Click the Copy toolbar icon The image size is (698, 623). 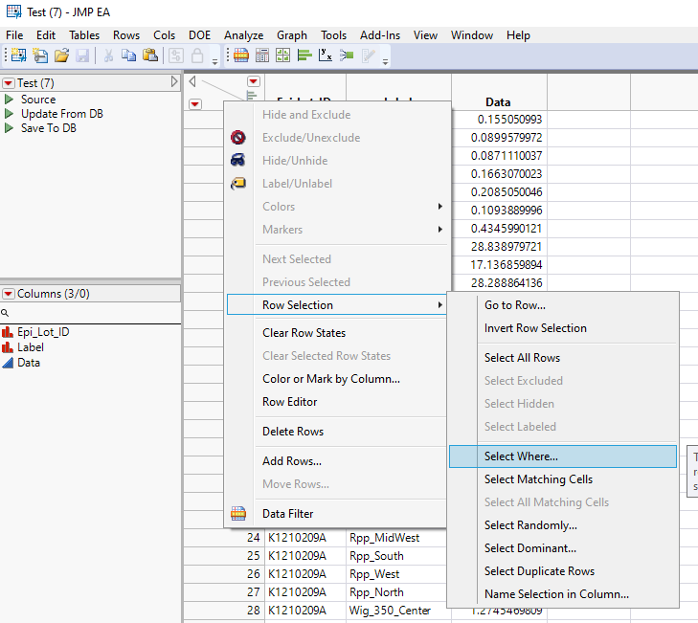pyautogui.click(x=129, y=56)
